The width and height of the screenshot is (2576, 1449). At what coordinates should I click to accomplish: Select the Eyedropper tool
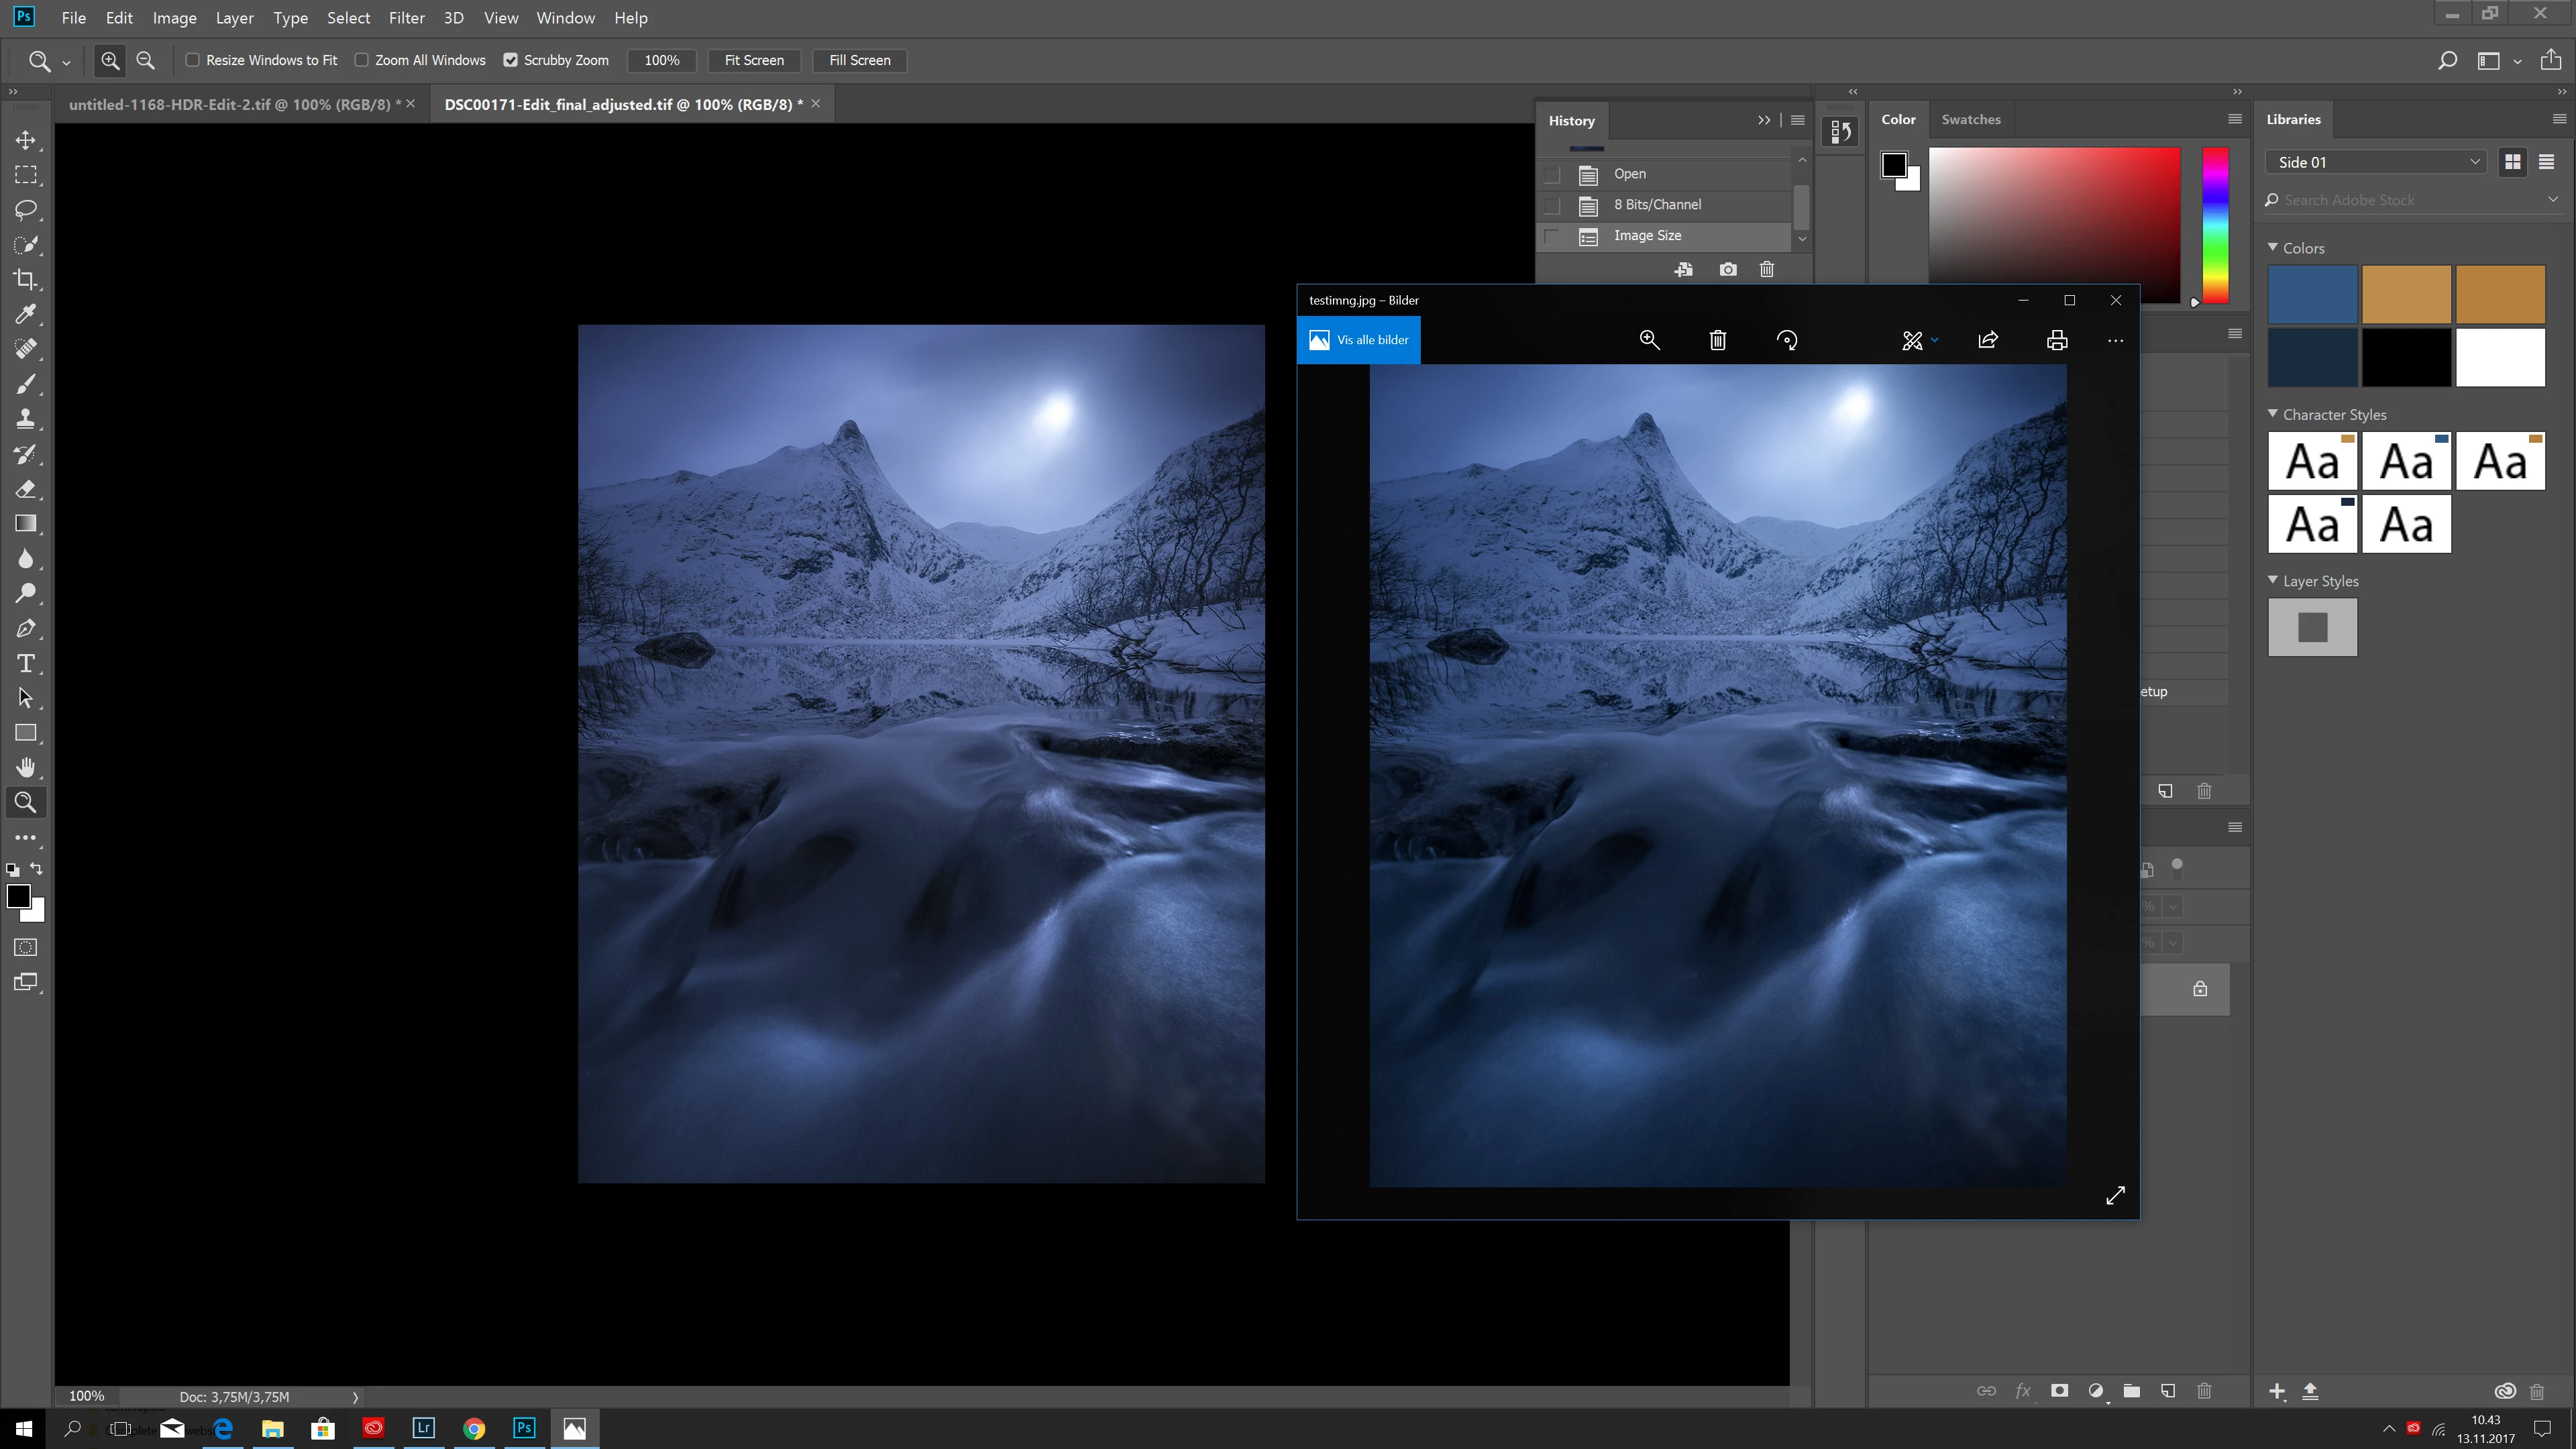tap(26, 315)
